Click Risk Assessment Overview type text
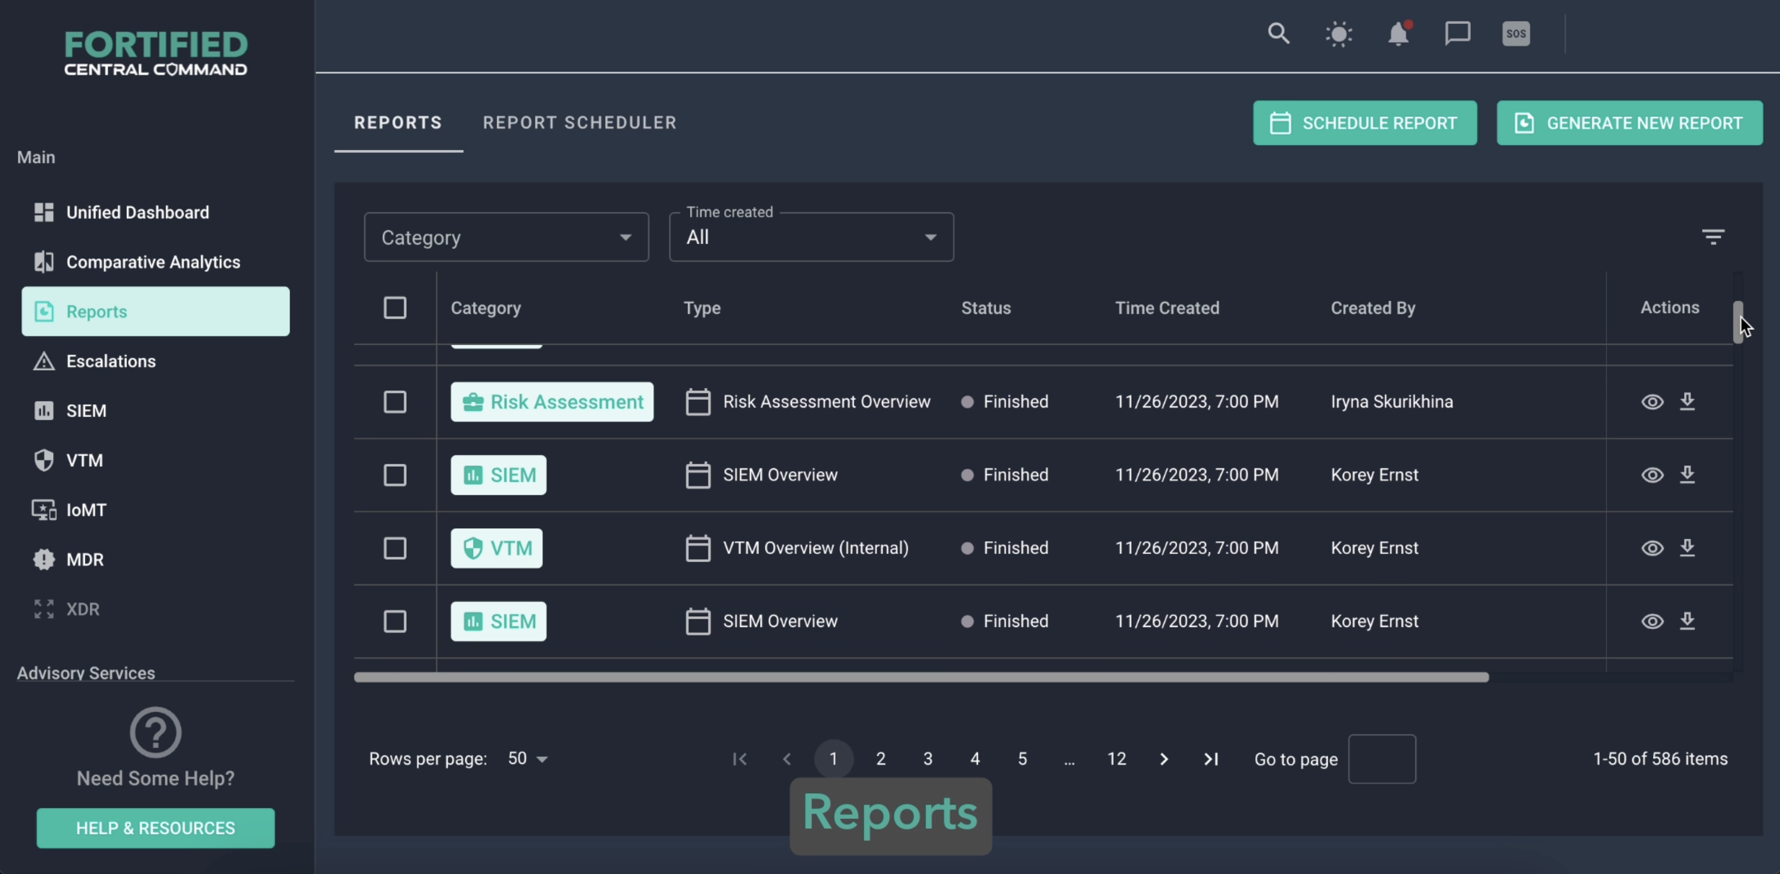The image size is (1780, 874). [x=826, y=401]
